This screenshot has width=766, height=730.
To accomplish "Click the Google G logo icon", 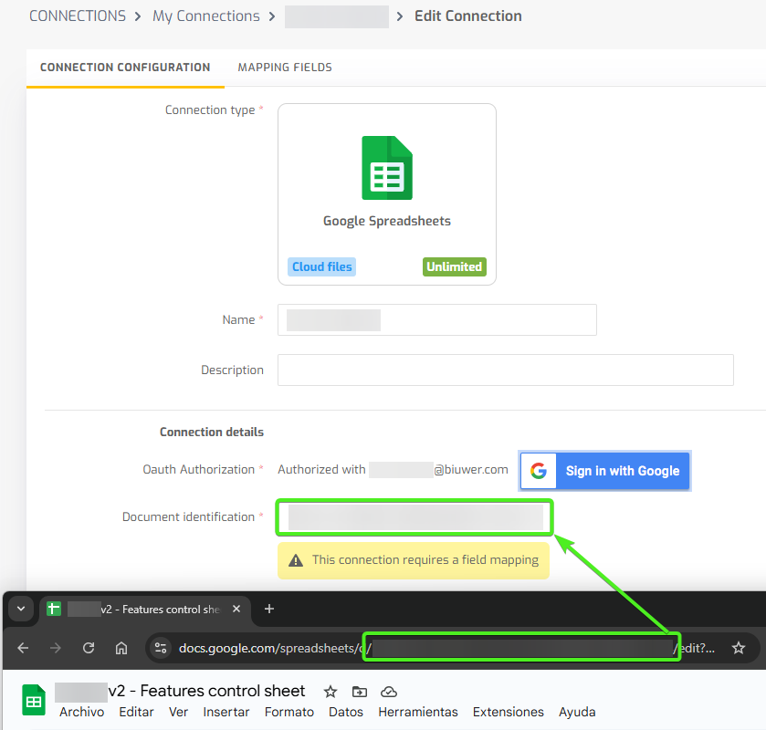I will 539,471.
